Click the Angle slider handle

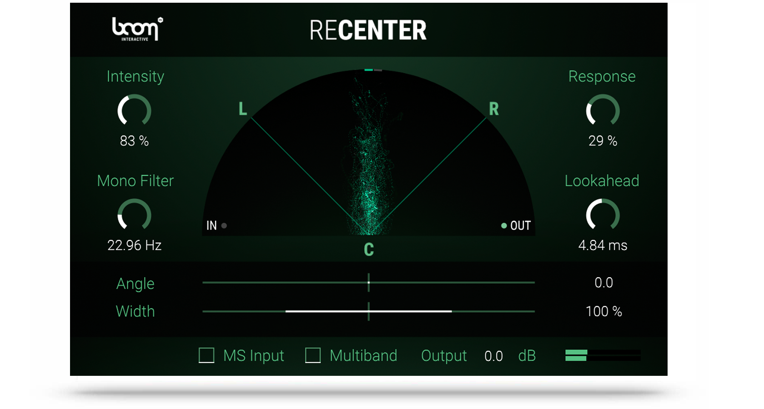369,282
